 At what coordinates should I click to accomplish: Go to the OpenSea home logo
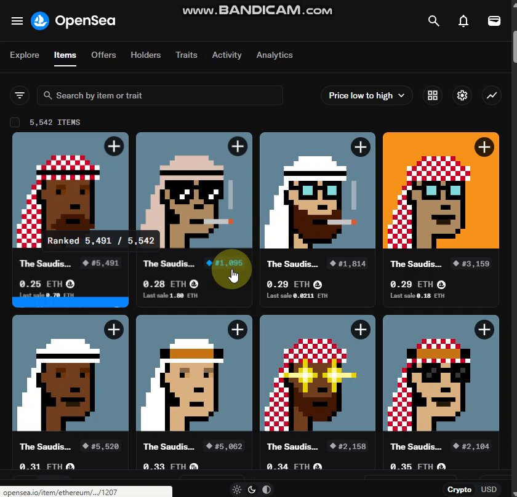[73, 21]
